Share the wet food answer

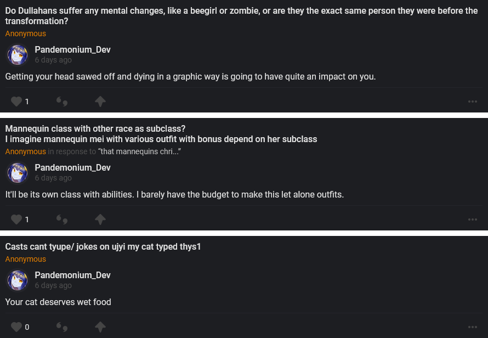(x=100, y=327)
